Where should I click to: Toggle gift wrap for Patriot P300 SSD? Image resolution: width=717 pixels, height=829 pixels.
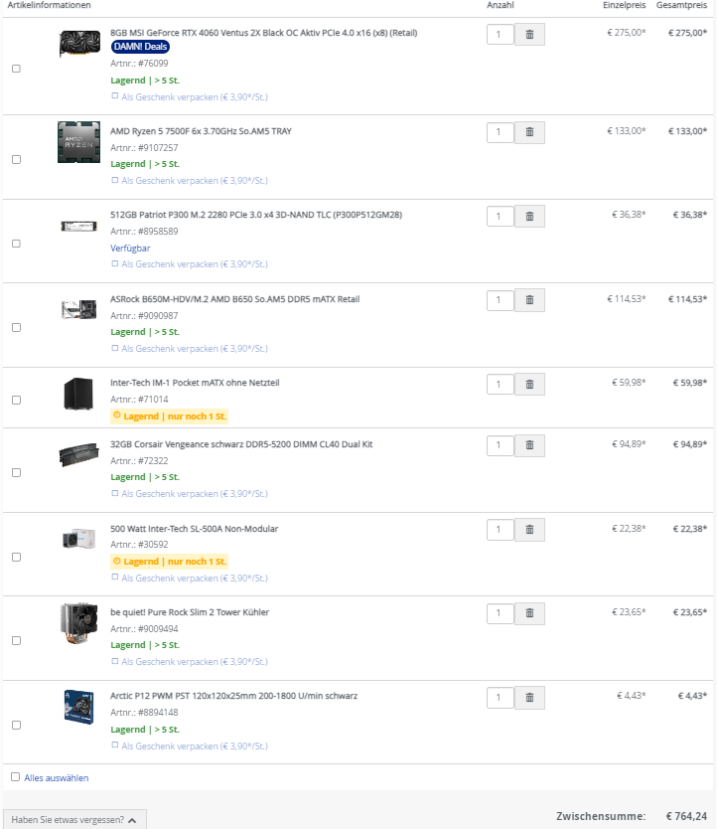[x=114, y=263]
